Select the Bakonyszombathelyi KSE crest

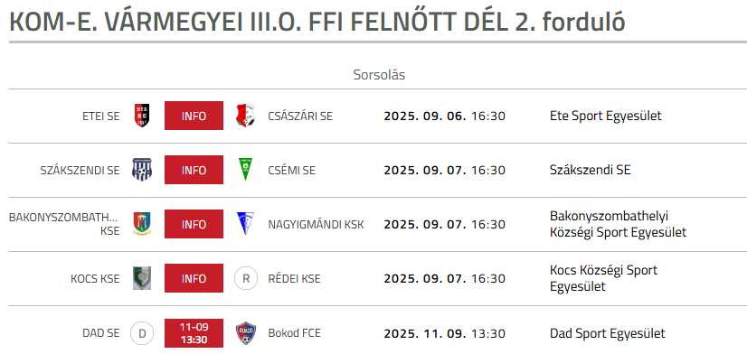tap(142, 224)
